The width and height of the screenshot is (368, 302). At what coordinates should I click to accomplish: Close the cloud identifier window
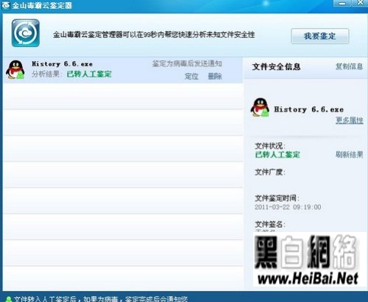click(360, 3)
